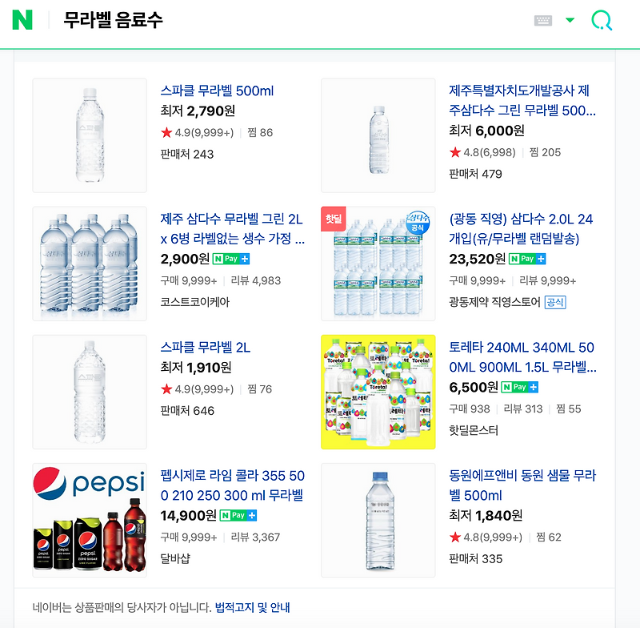Click the 코스트코이케아 seller name
The width and height of the screenshot is (640, 628).
click(x=195, y=302)
